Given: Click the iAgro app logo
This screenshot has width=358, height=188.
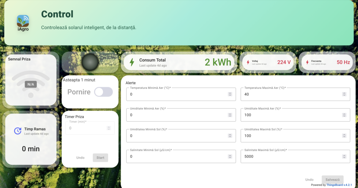Looking at the screenshot, I should 23,23.
